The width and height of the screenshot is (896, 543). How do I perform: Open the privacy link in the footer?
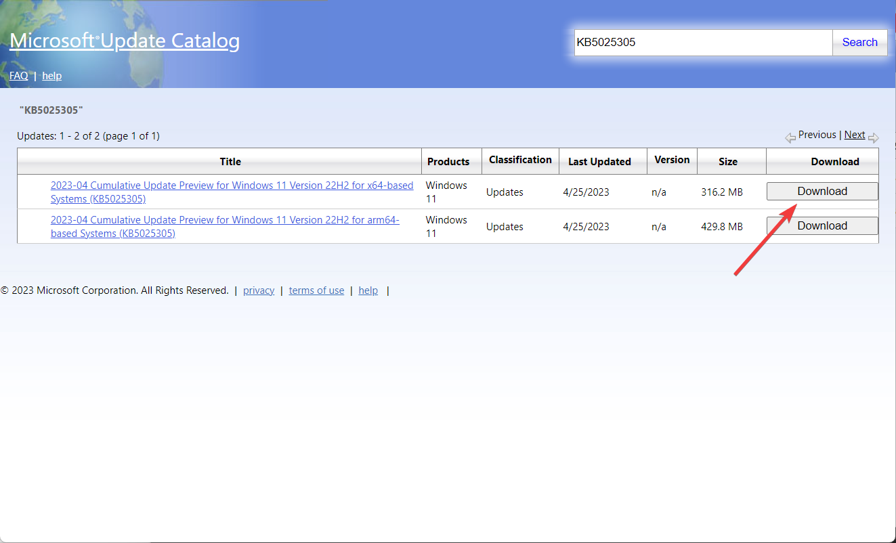(259, 290)
